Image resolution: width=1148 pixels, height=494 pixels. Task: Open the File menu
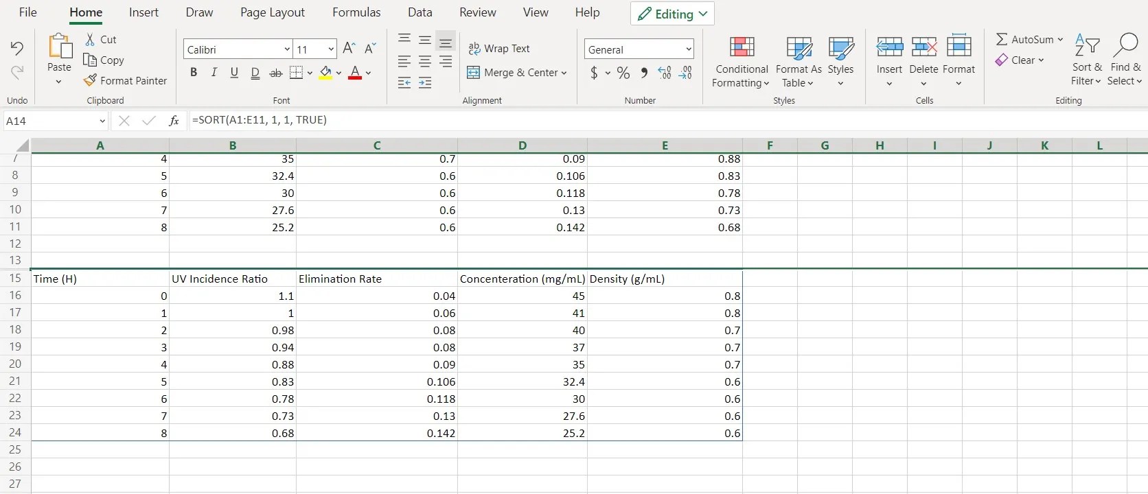click(x=27, y=12)
